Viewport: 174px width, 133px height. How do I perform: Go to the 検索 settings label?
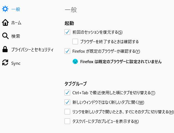[x=16, y=36]
